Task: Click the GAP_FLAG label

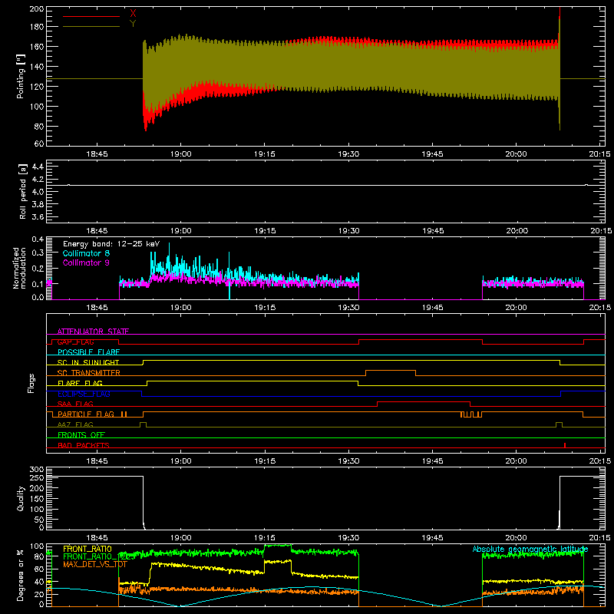Action: pos(75,342)
